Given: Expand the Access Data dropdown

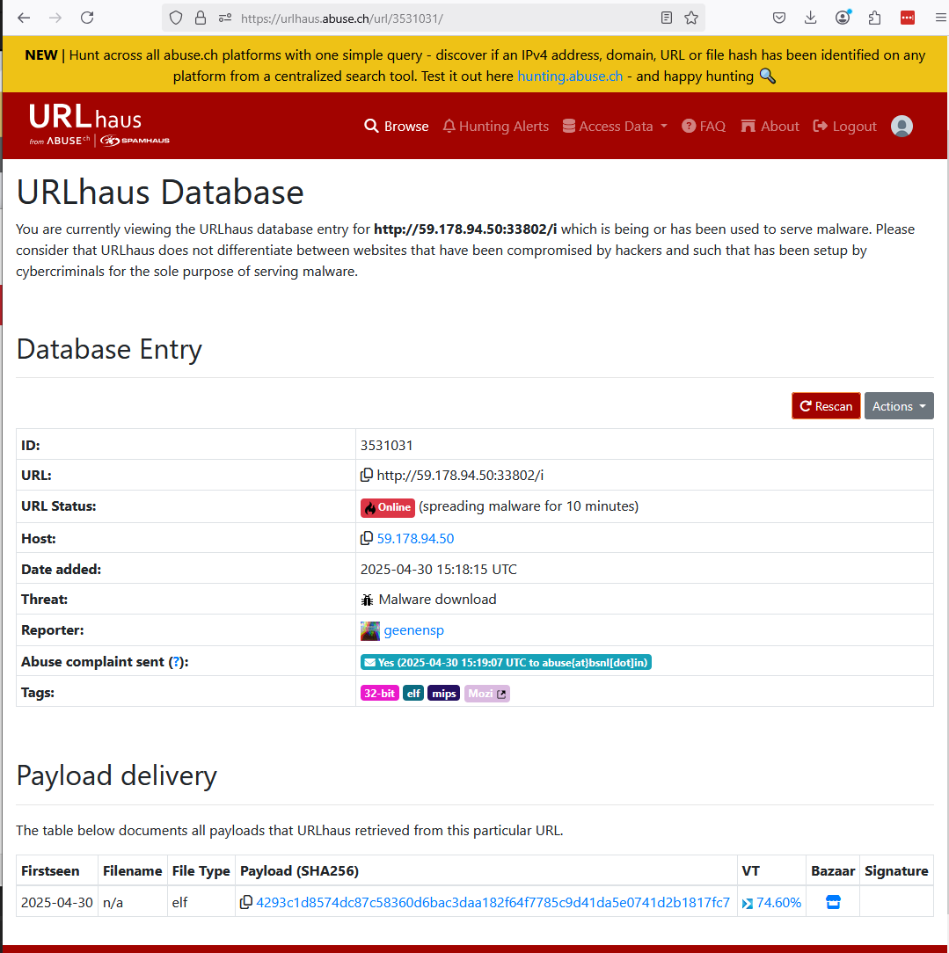Looking at the screenshot, I should [615, 127].
